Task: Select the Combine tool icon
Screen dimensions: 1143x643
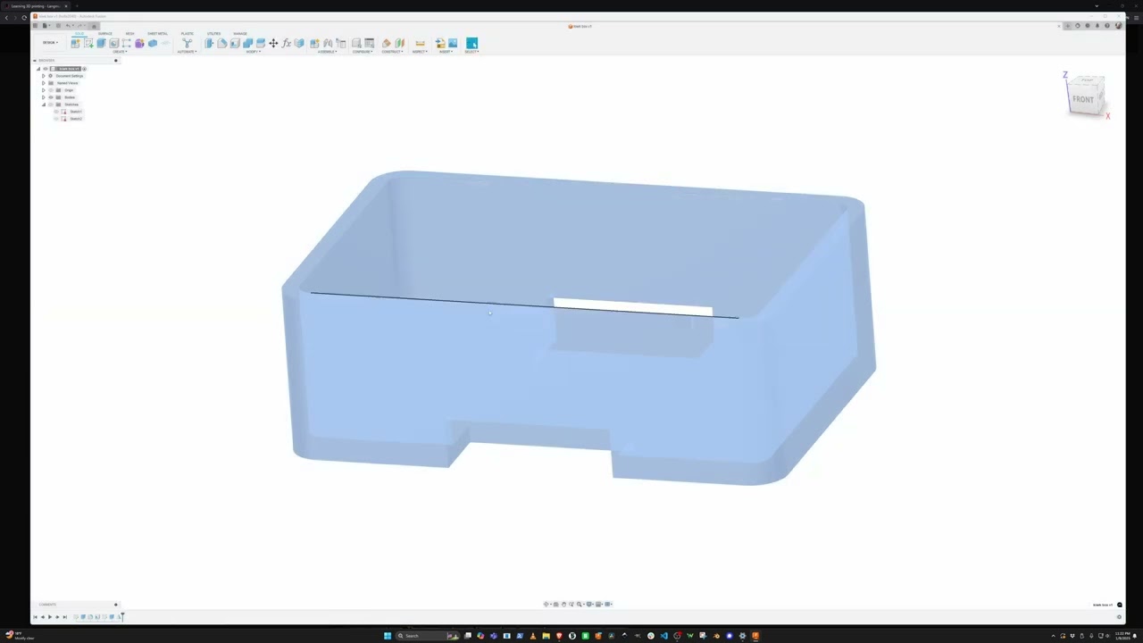Action: coord(247,43)
